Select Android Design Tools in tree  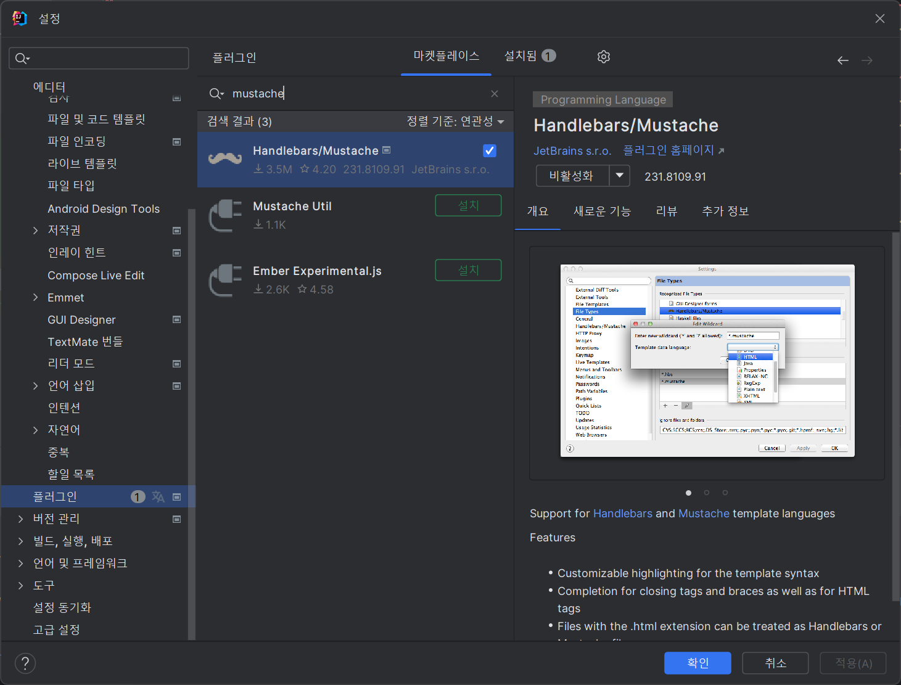104,209
